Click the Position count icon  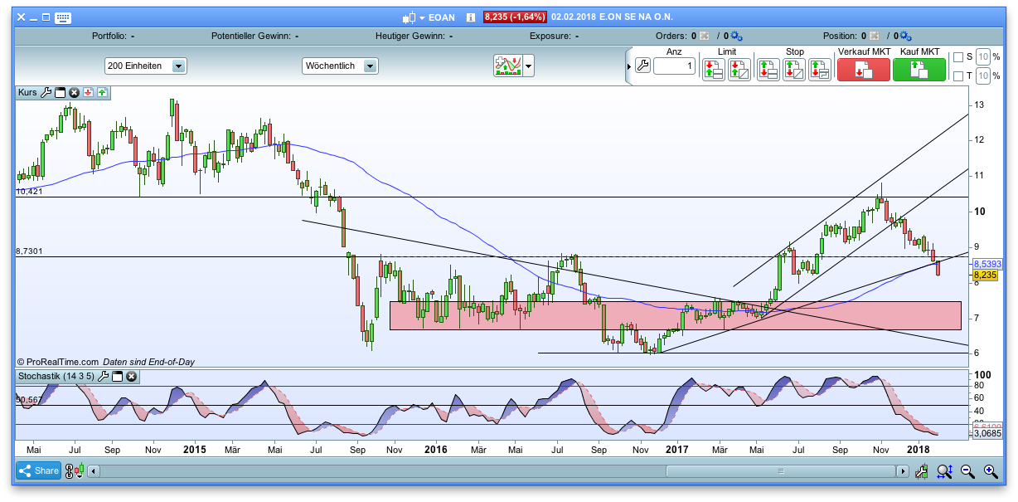coord(873,37)
